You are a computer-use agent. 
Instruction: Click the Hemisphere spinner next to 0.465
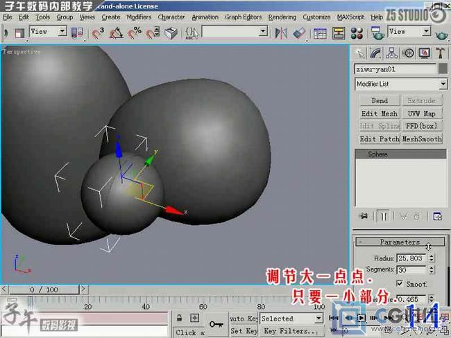click(x=431, y=299)
